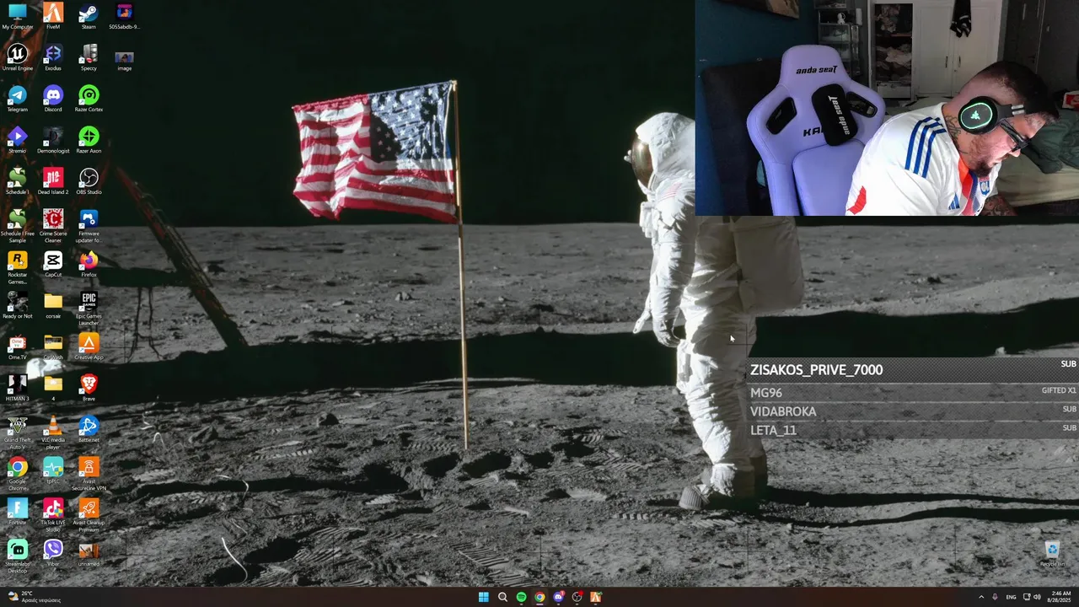Select the Avast Cleanup Premium shortcut
The width and height of the screenshot is (1079, 607).
point(89,514)
